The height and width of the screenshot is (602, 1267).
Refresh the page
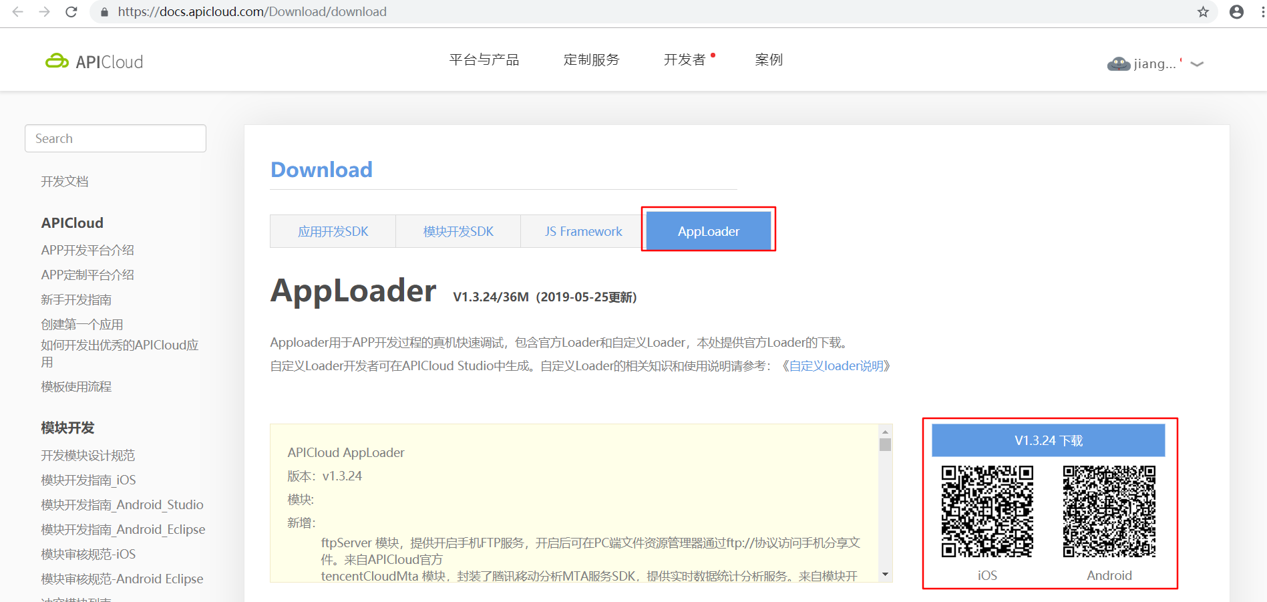71,11
